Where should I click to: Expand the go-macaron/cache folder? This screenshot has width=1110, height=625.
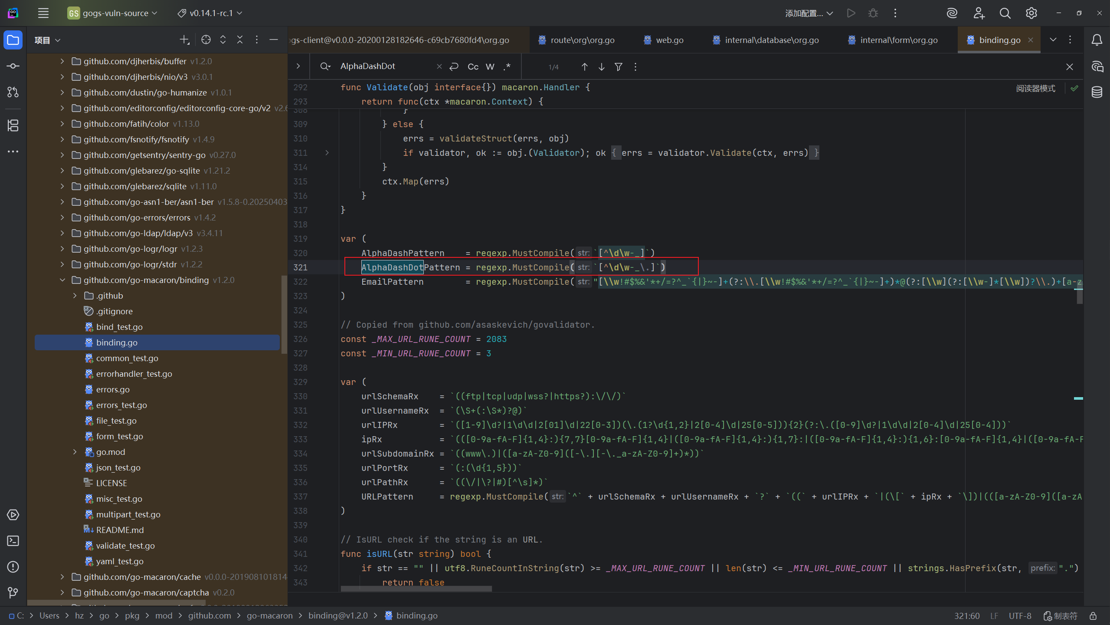tap(62, 577)
